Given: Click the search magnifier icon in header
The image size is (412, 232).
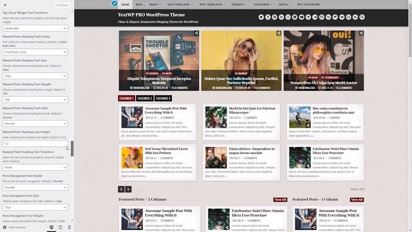Looking at the screenshot, I should click(x=362, y=17).
